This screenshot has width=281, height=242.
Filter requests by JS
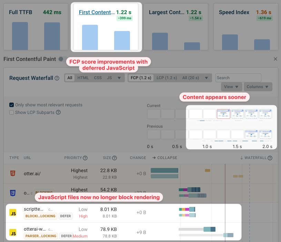coord(109,78)
